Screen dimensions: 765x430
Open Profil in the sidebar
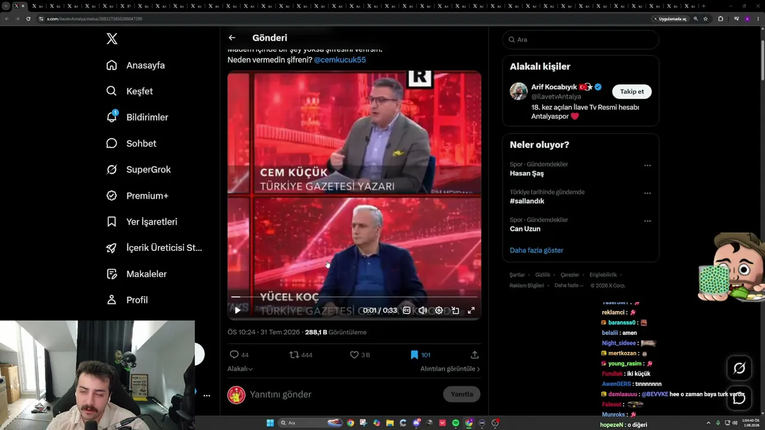point(127,300)
